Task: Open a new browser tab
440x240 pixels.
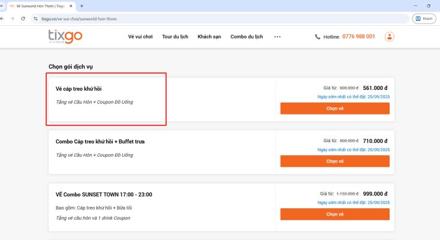Action: tap(82, 5)
